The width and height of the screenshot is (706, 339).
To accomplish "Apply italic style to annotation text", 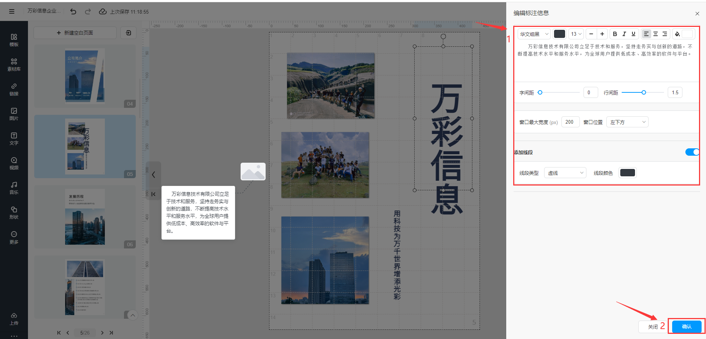I will point(624,34).
